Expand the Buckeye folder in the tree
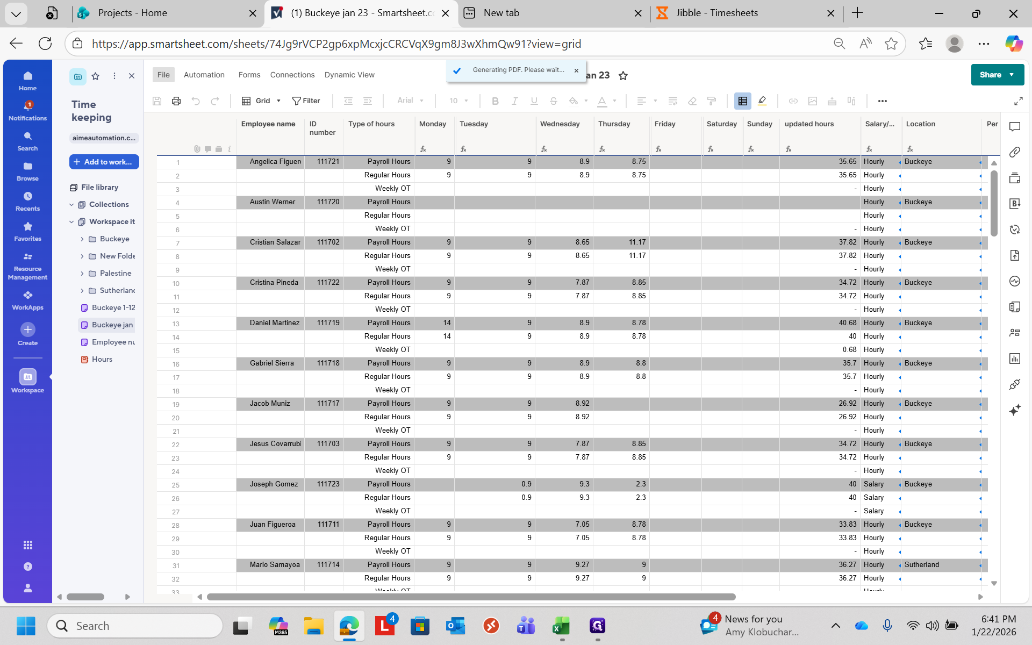1032x645 pixels. 82,239
